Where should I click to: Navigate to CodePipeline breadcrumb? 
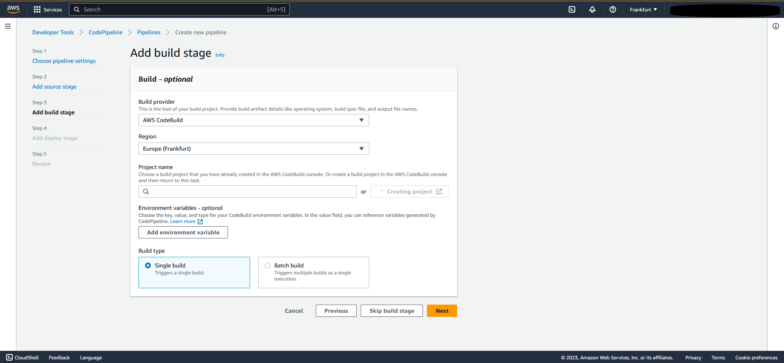pos(105,32)
